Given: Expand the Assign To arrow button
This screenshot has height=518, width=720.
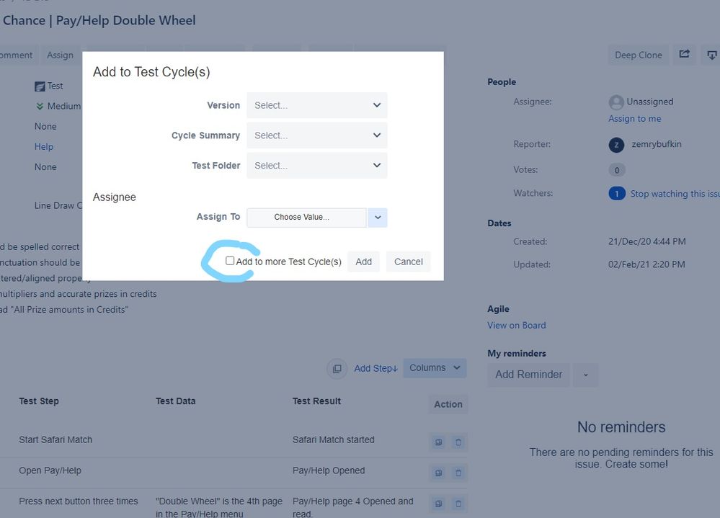Looking at the screenshot, I should pos(378,218).
